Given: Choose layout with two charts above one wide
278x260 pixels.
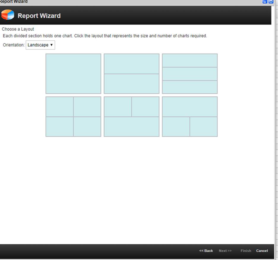Looking at the screenshot, I should 132,117.
